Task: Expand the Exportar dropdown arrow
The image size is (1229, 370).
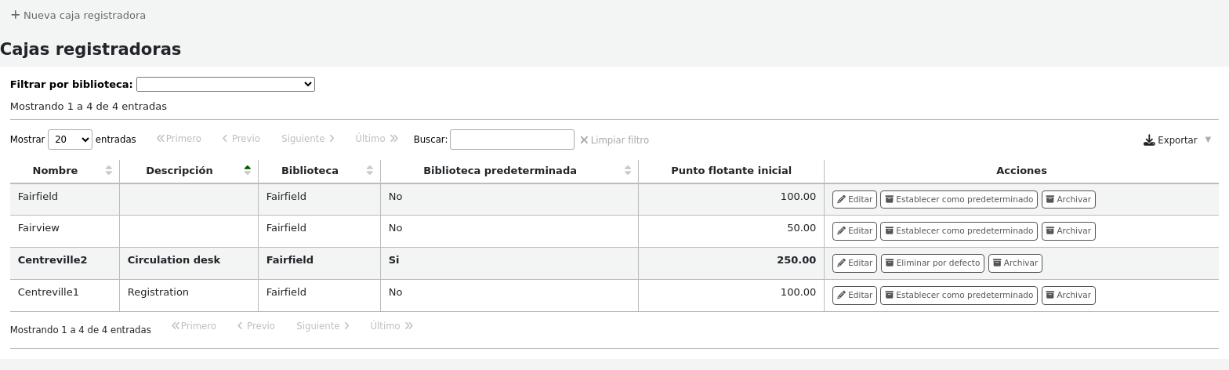Action: click(1208, 140)
